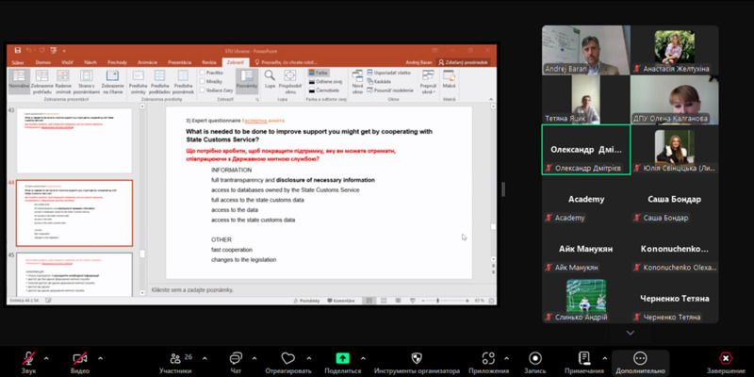Select Radenie snímok slide sorter view

tap(63, 81)
